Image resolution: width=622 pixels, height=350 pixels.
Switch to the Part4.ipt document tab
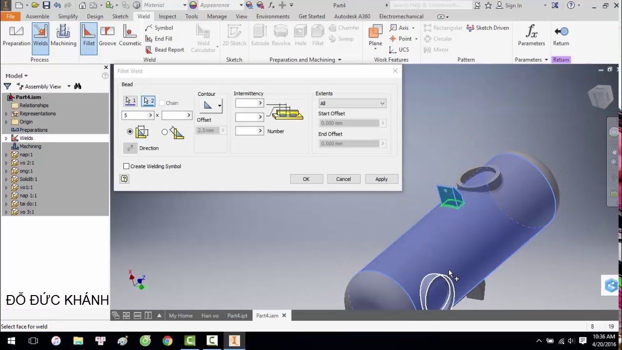pyautogui.click(x=237, y=315)
